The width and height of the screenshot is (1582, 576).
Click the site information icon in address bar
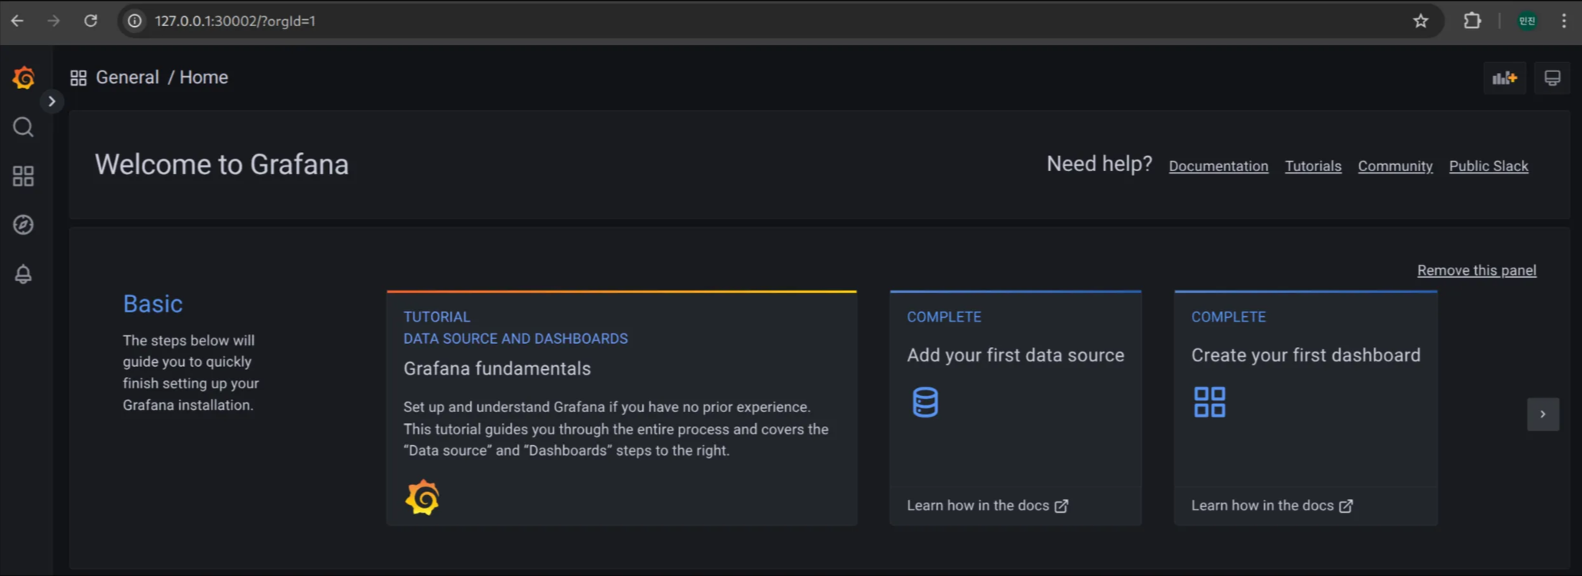136,21
